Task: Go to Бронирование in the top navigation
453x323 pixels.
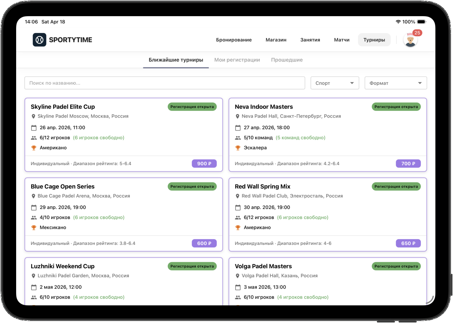Action: [x=234, y=40]
